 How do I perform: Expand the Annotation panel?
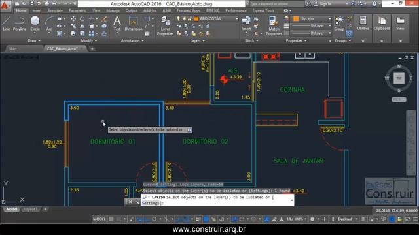coord(132,40)
